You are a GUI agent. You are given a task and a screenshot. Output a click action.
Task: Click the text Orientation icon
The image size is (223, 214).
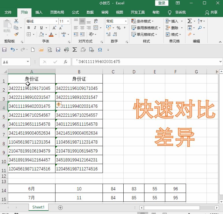point(91,34)
